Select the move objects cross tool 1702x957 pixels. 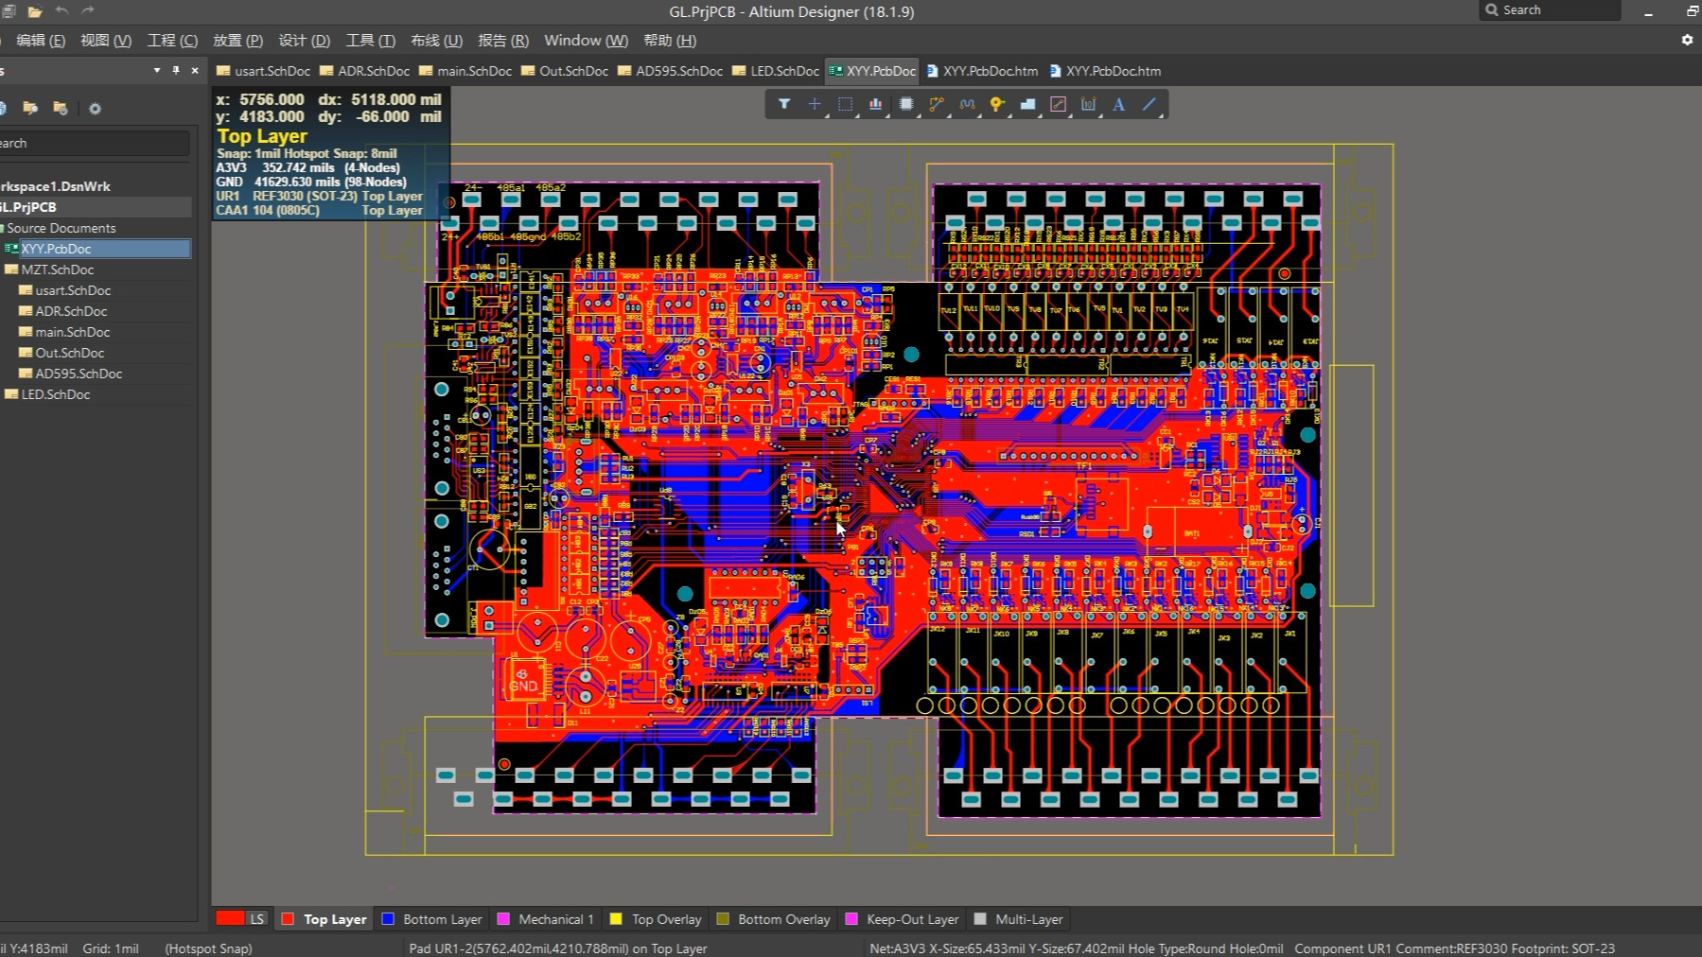click(815, 104)
